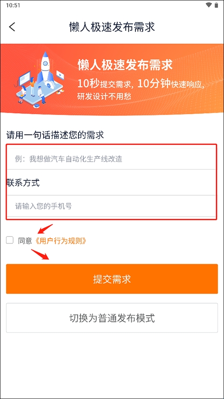The image size is (224, 399).
Task: Tap the 同意 text beside checkbox
Action: pyautogui.click(x=25, y=241)
